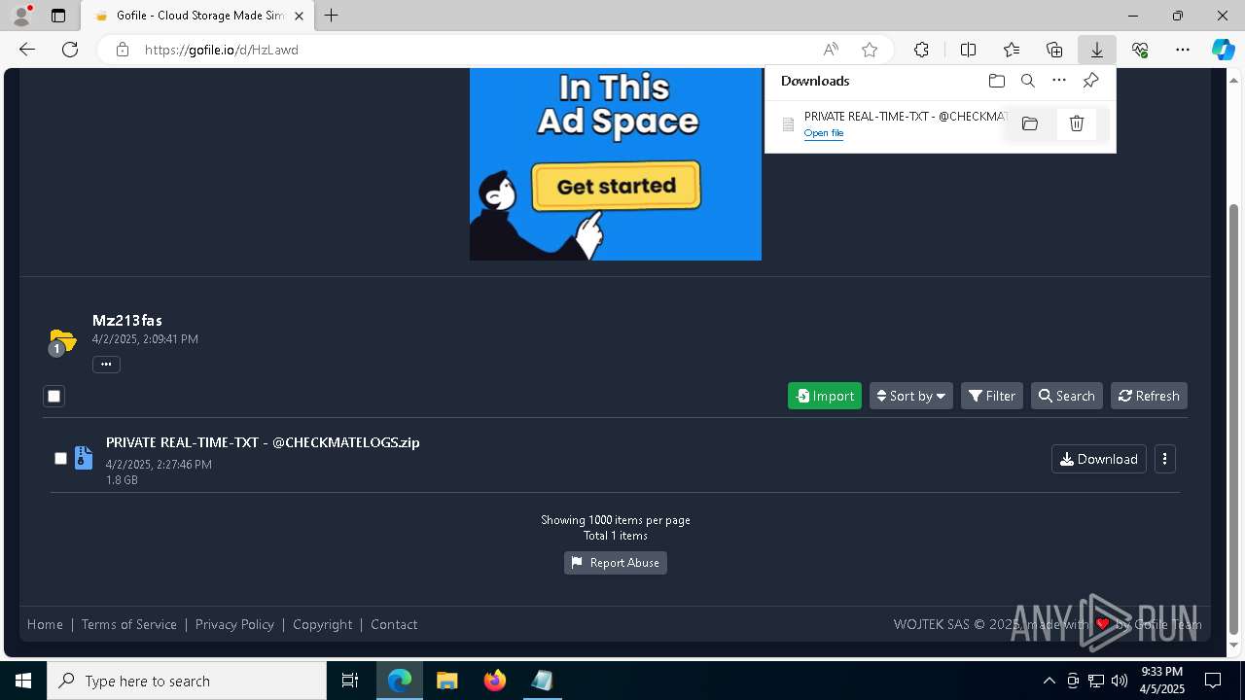Open Edge Settings and more menu

click(1183, 50)
